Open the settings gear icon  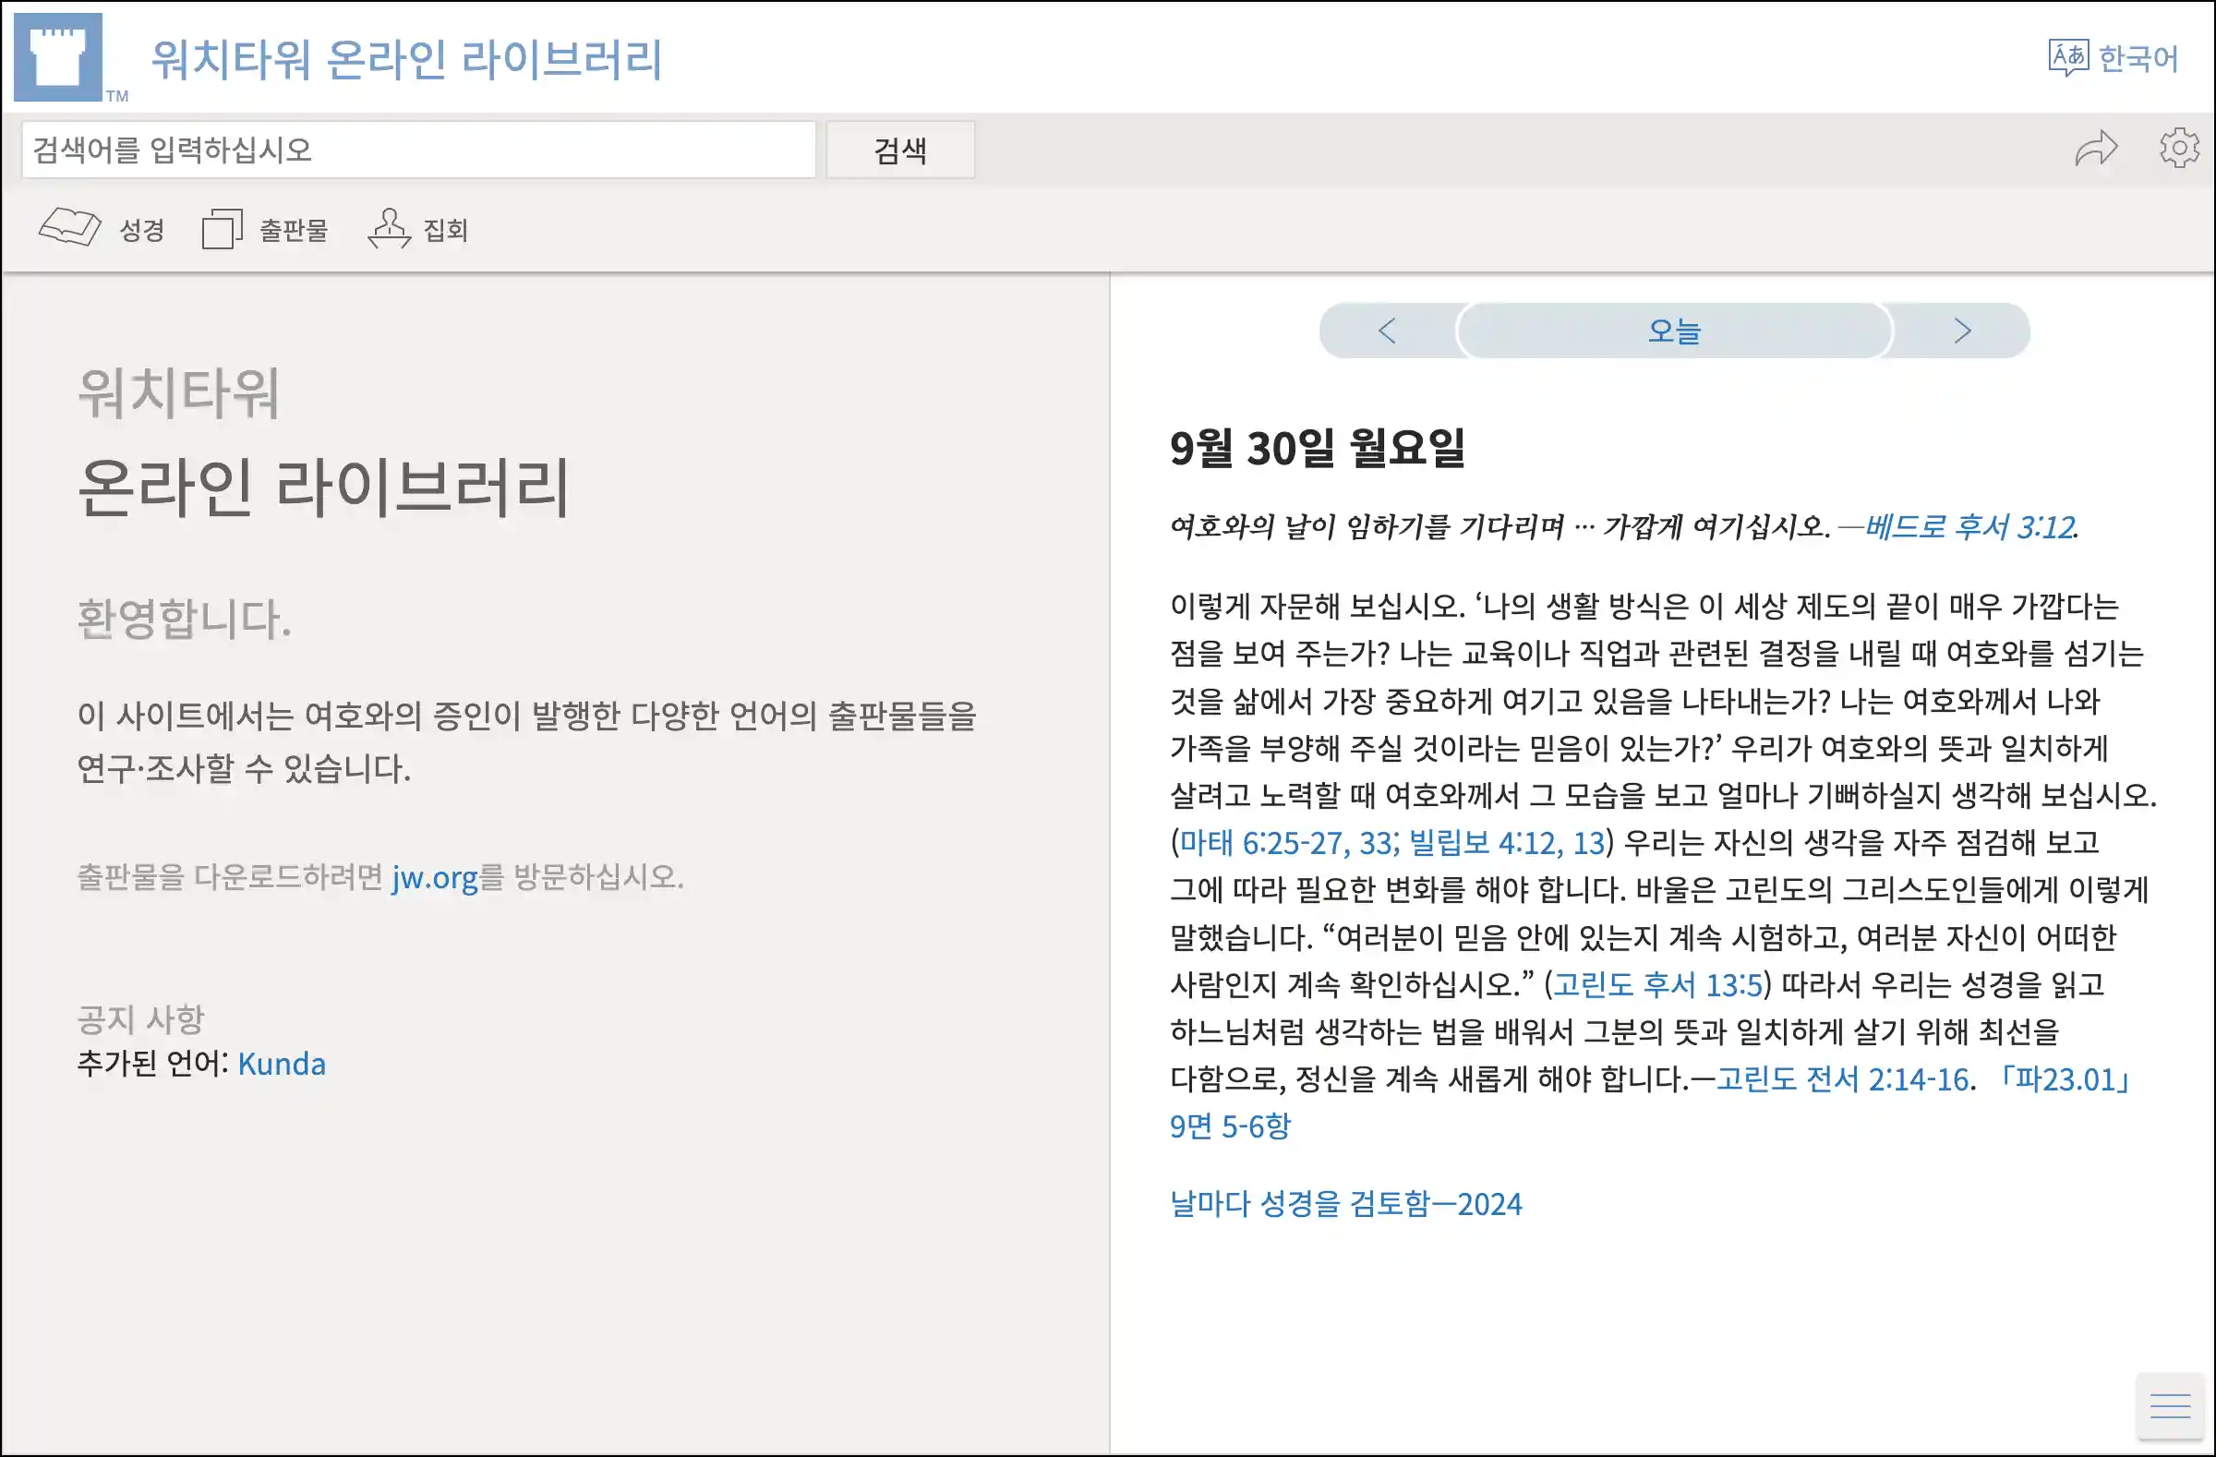(x=2179, y=148)
